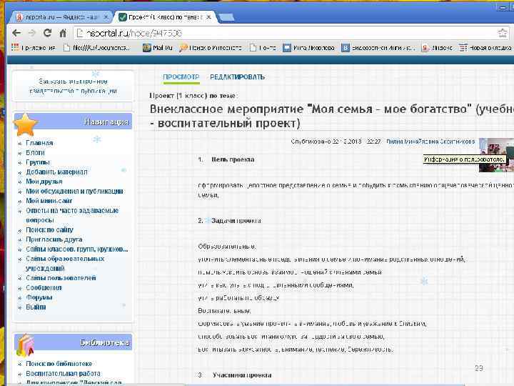Open Главная in navigation
This screenshot has width=514, height=386.
tap(39, 143)
